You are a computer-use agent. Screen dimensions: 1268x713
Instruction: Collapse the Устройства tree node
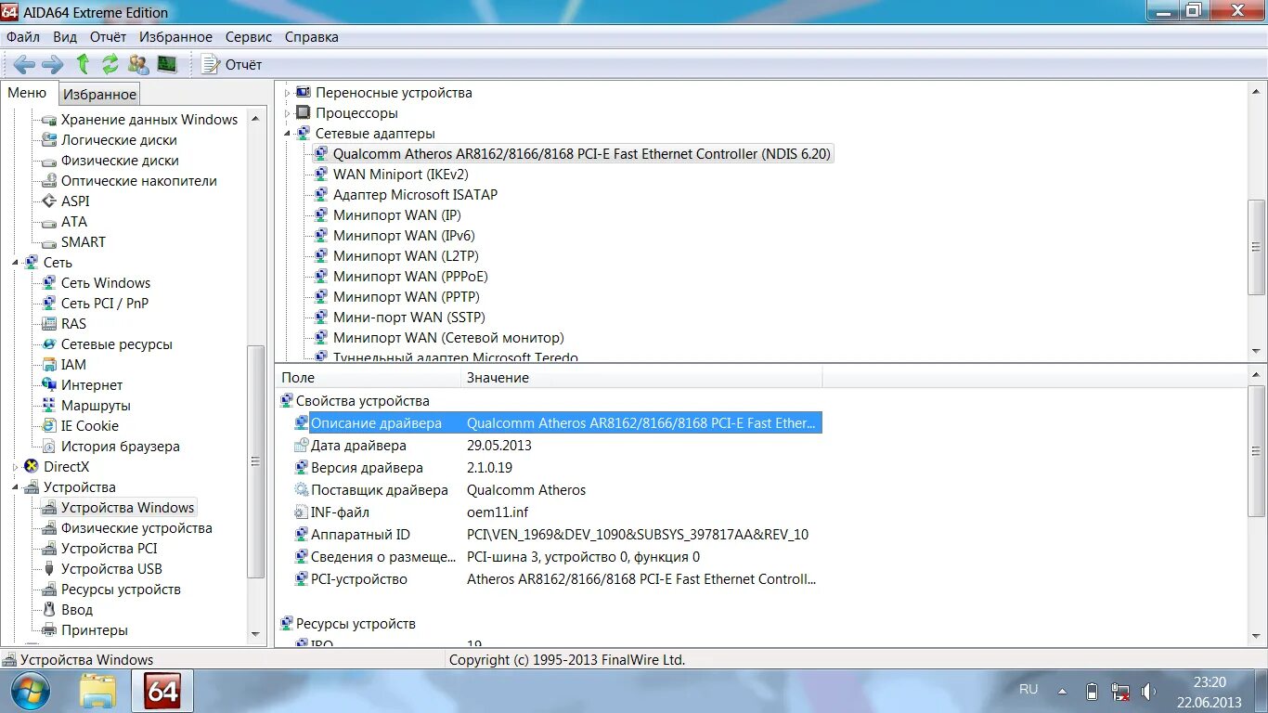(x=16, y=487)
